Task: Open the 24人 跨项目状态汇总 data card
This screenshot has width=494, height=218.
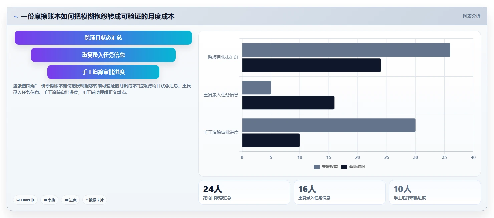Action: tap(244, 192)
